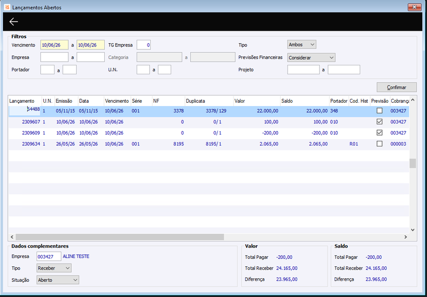
Task: Sort by the Duplicata column header
Action: click(x=209, y=101)
